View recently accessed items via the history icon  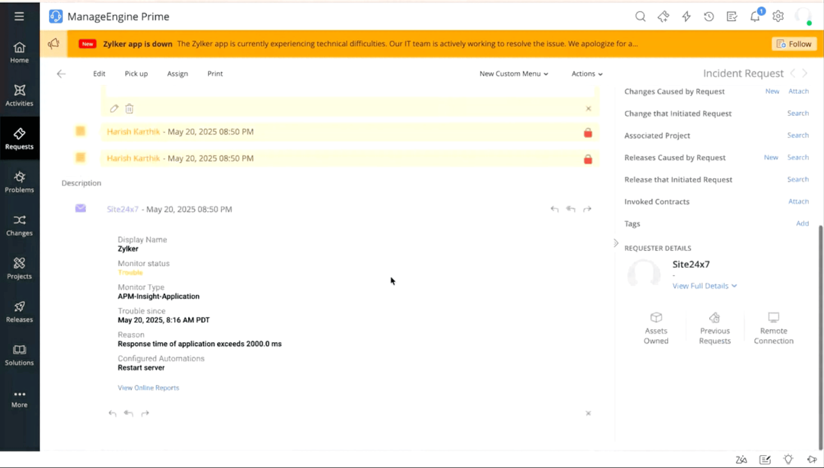709,16
